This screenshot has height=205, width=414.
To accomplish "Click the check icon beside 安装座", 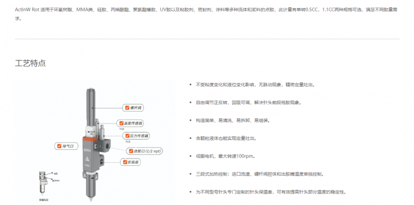I will pos(125,162).
